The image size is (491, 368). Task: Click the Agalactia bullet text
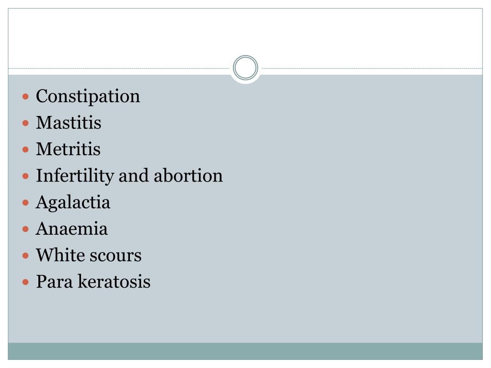click(73, 202)
